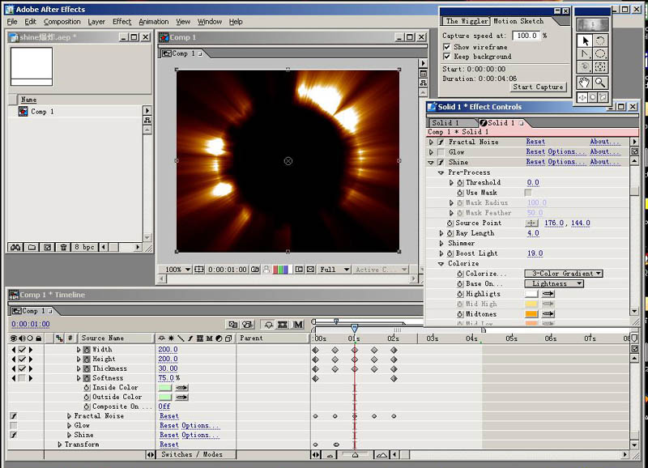
Task: Click the Source Point crosshair button
Action: (x=531, y=223)
